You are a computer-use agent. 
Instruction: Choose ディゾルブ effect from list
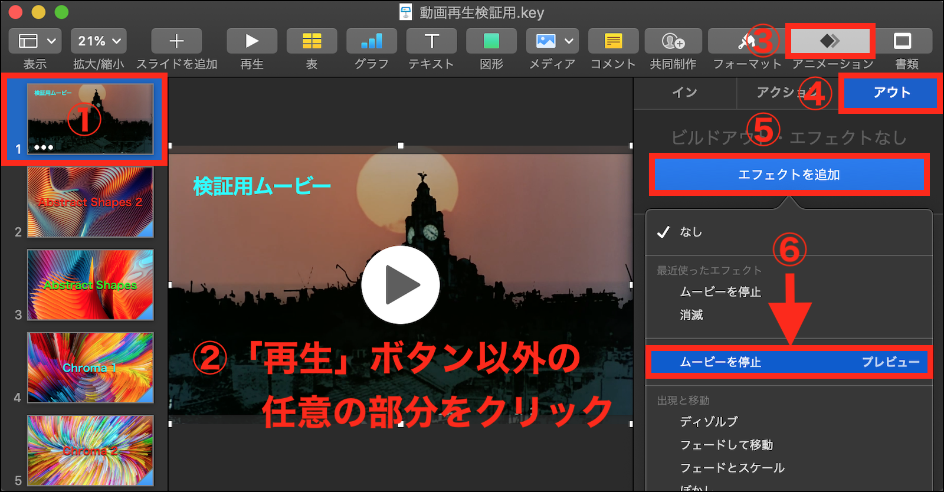coord(709,422)
